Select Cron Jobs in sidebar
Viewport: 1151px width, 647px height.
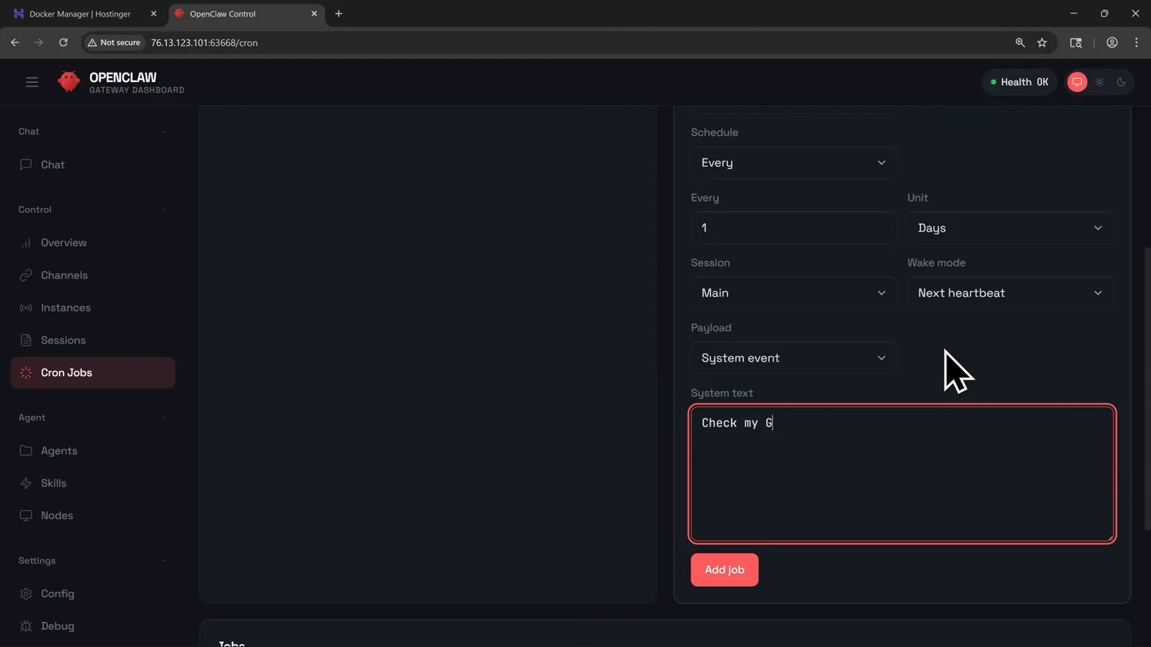coord(93,372)
